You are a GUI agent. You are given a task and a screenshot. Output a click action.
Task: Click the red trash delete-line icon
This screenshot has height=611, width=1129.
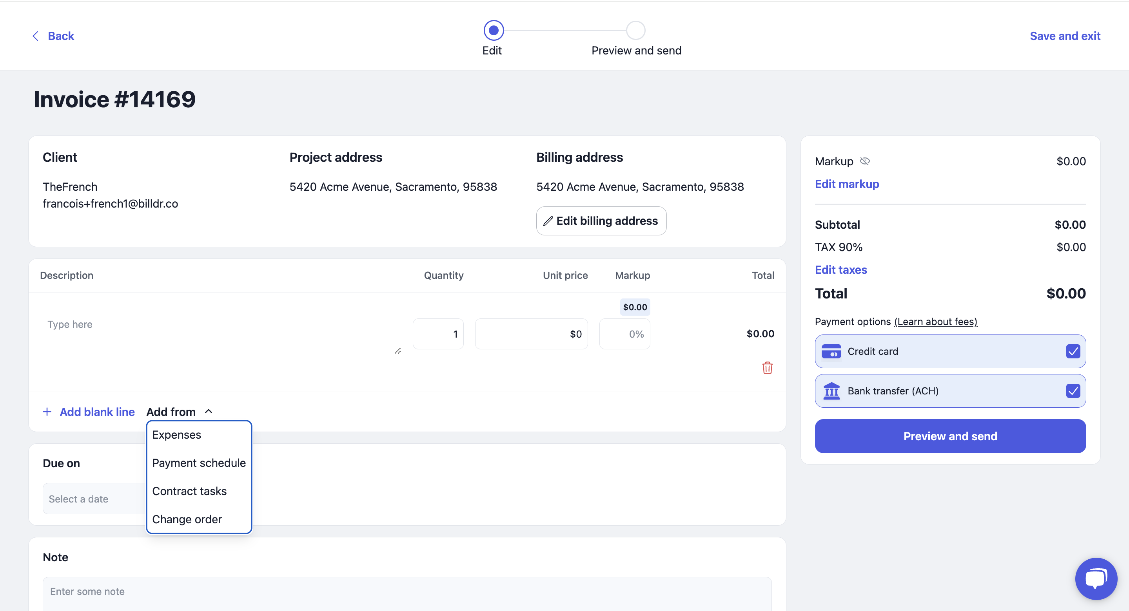(767, 367)
